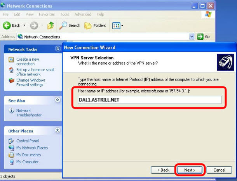Open the Forward history dropdown arrow
Viewport: 237px width, 181px height.
(x=42, y=25)
